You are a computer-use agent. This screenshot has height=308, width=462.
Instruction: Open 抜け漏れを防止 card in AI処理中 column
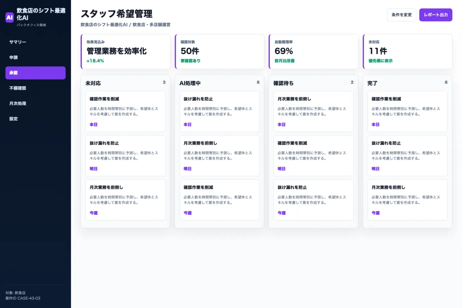tap(219, 111)
